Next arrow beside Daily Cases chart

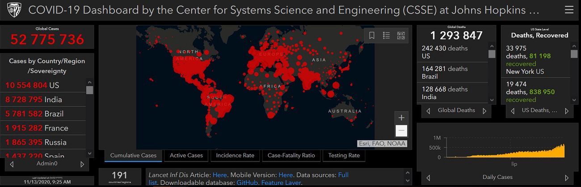coord(566,178)
